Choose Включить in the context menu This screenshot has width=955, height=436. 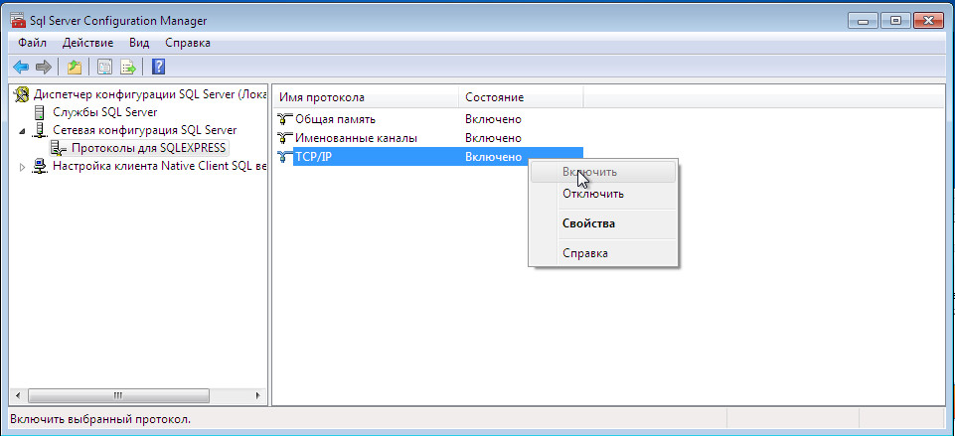[603, 172]
